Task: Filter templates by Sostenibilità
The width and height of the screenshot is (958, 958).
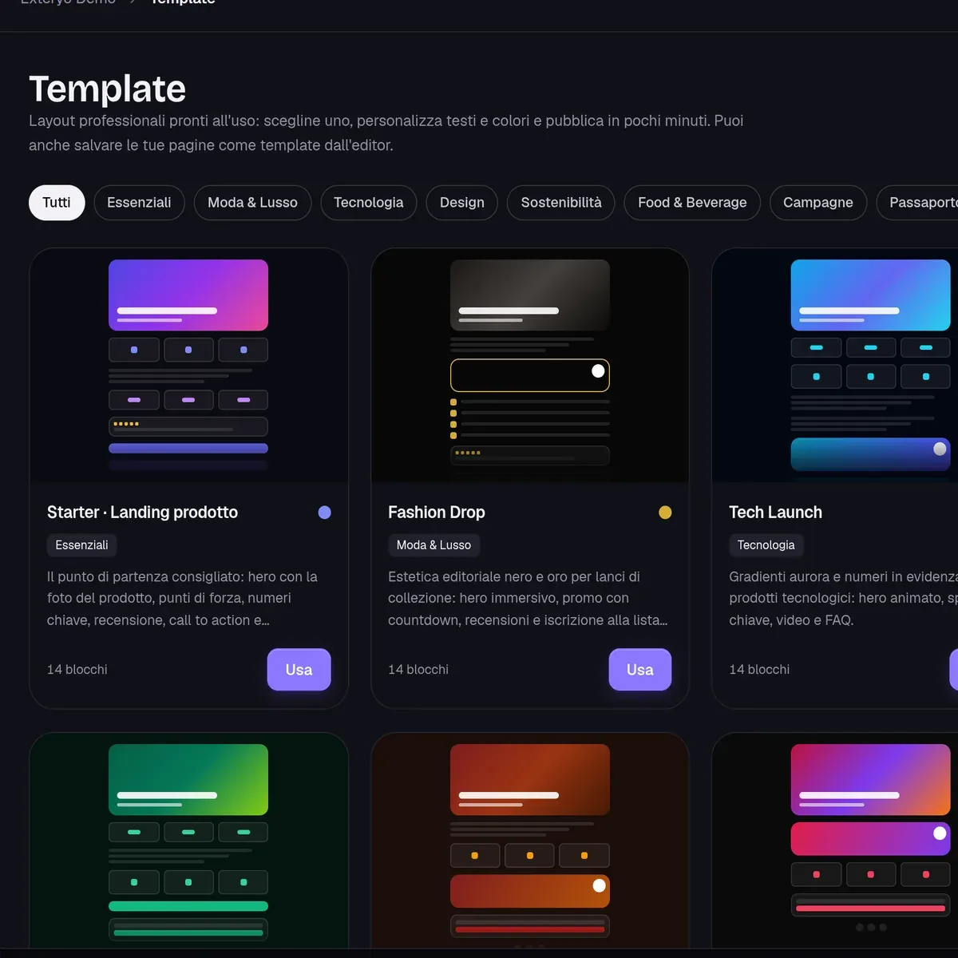Action: click(561, 203)
